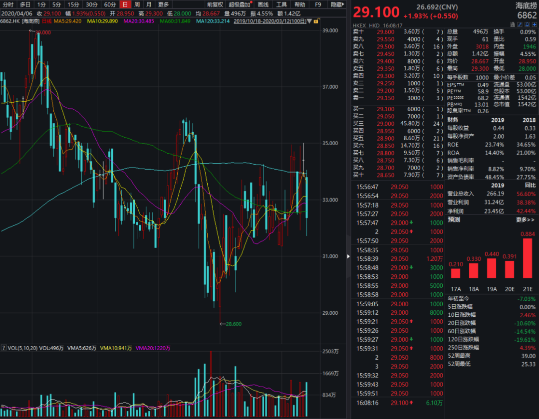The image size is (539, 419).
Task: Toggle 前复权 price adjustment mode
Action: pos(215,4)
